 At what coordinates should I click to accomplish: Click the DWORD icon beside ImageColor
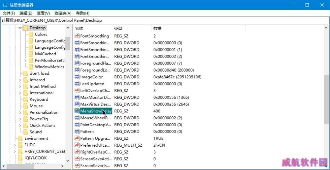point(77,77)
